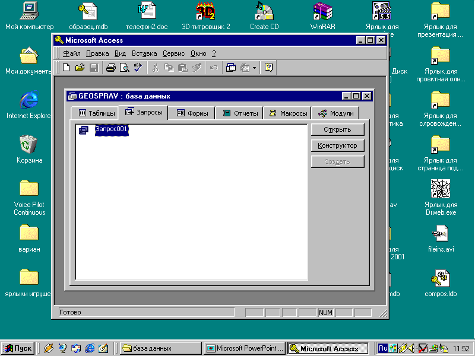Switch to the Модули tab
Image resolution: width=475 pixels, height=356 pixels.
[335, 113]
